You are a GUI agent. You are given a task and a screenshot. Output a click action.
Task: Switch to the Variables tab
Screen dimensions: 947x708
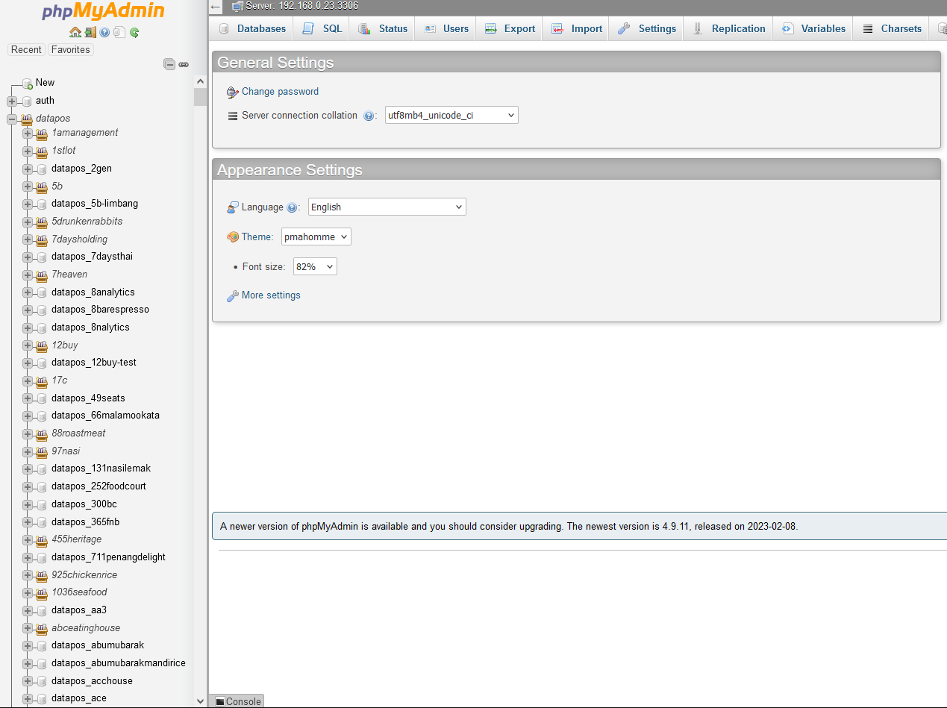(x=813, y=28)
